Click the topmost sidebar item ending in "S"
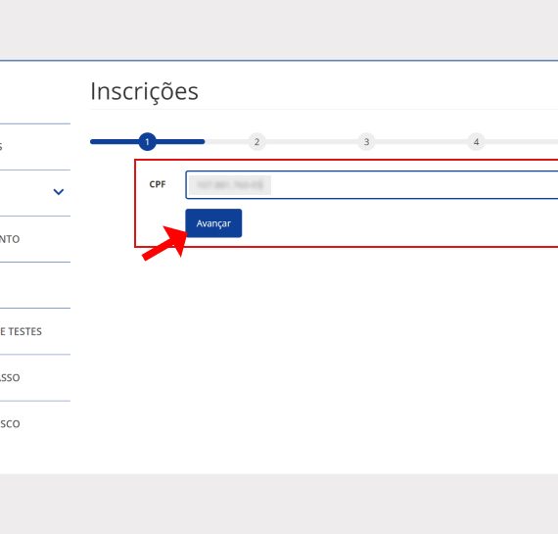The width and height of the screenshot is (558, 534). pos(1,147)
